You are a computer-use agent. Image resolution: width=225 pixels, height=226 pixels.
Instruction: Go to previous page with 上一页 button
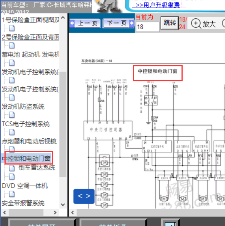[85, 23]
